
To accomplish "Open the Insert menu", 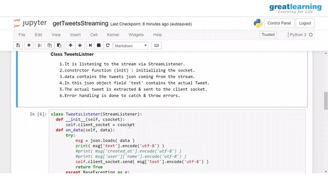I will (75, 35).
